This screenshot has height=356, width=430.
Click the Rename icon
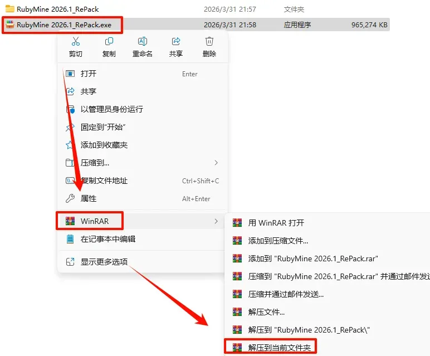pyautogui.click(x=143, y=41)
